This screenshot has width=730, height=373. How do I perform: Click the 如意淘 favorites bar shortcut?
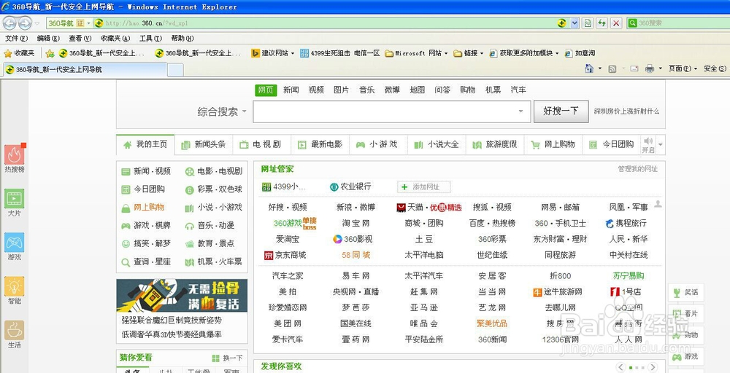click(580, 53)
